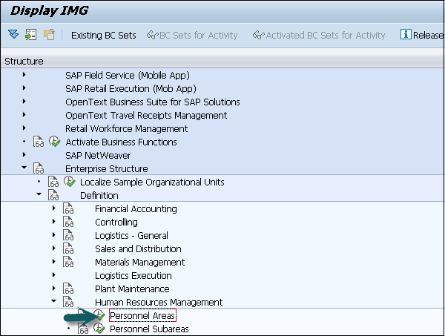This screenshot has width=445, height=336.
Task: Click BC Sets for Activity button
Action: point(193,35)
